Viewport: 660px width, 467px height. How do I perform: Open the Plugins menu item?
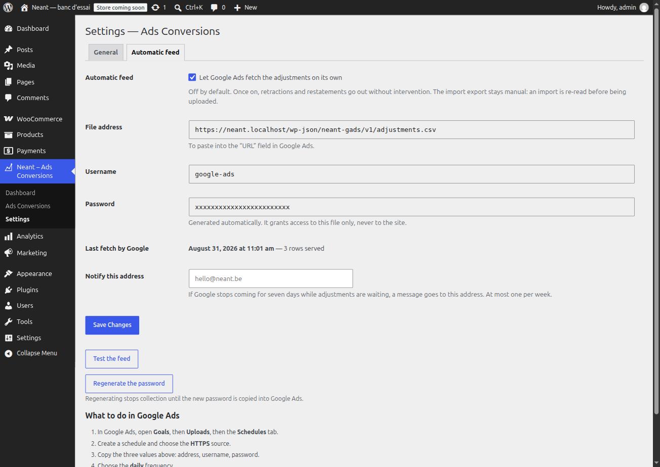point(37,290)
